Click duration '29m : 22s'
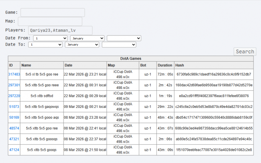 pos(165,107)
